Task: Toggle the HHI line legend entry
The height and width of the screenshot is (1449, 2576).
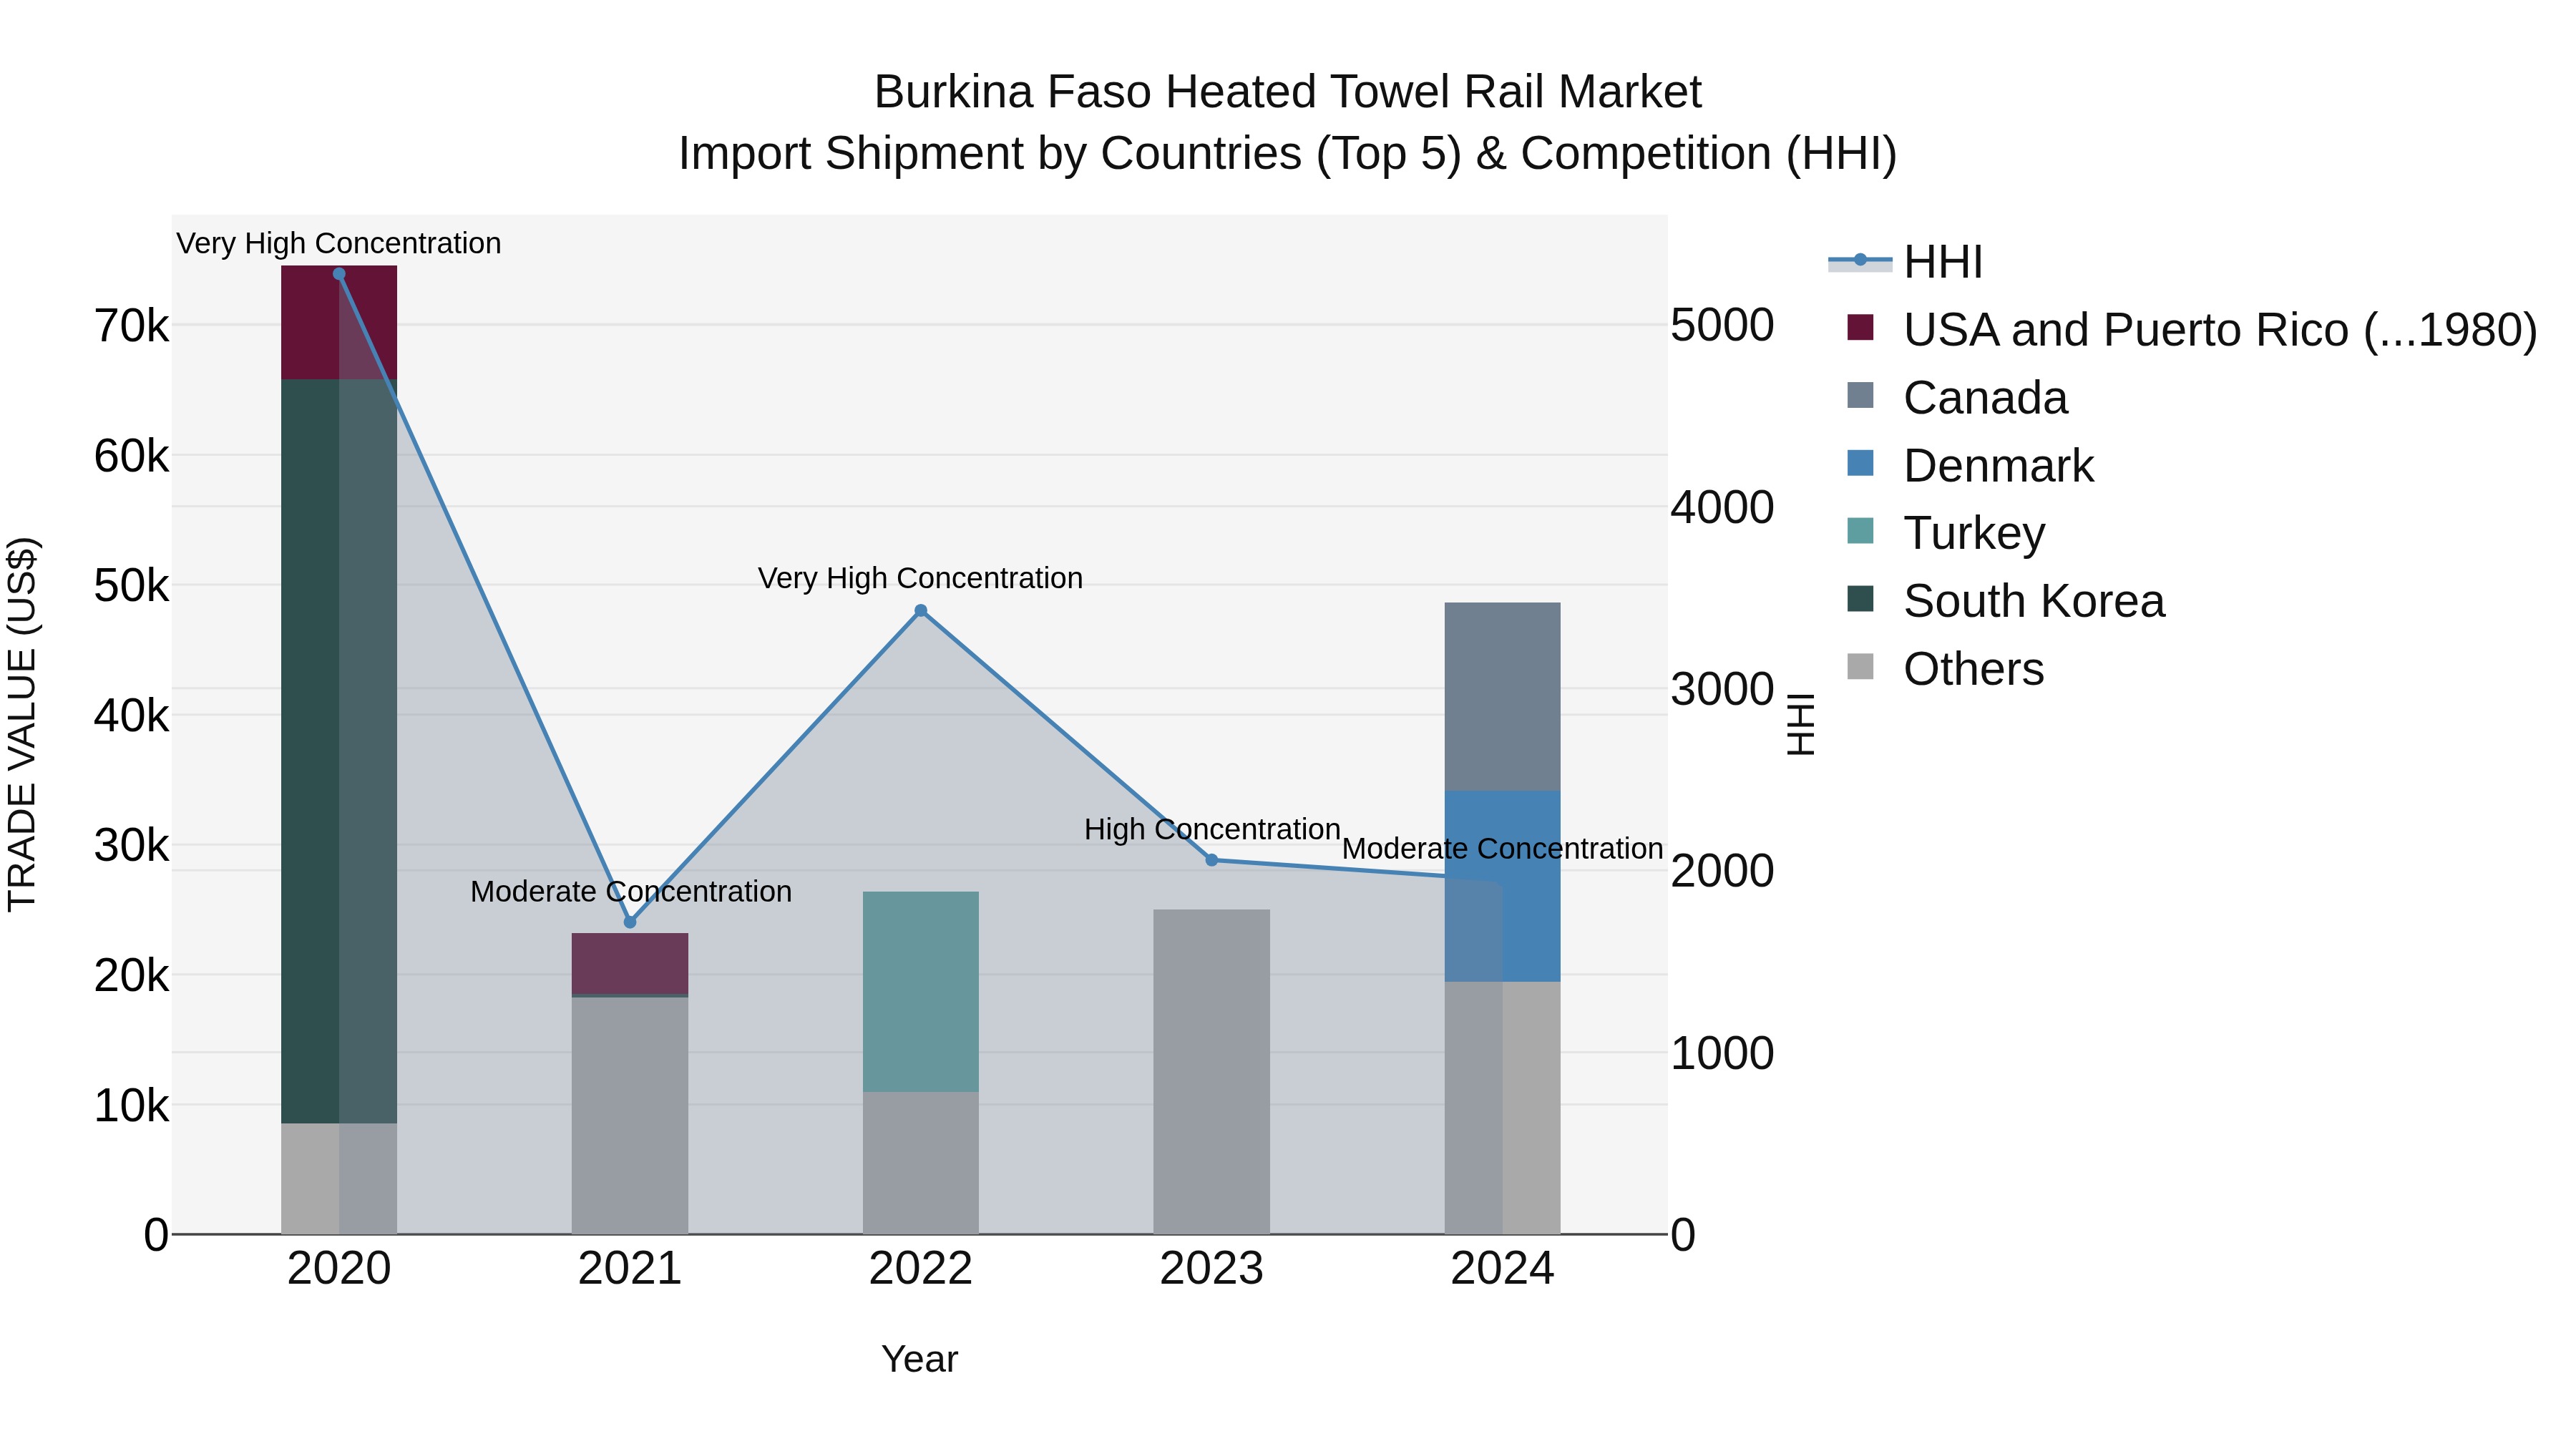Action: pos(1905,262)
